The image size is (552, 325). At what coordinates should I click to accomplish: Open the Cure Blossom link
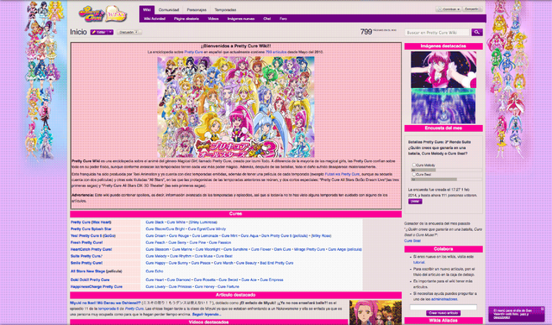click(x=157, y=249)
